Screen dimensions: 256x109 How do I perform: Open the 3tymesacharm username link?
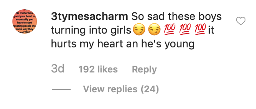(x=89, y=17)
